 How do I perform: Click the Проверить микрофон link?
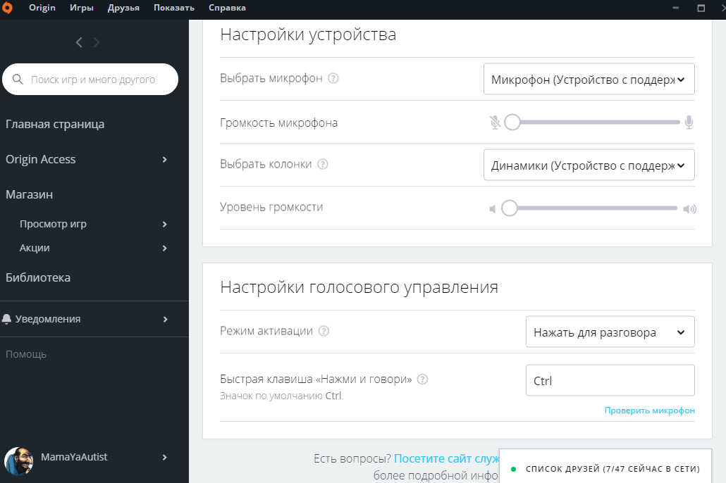[649, 410]
